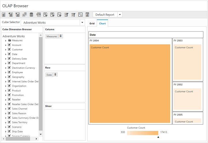Click the Measures folder icon in tree
The image size is (208, 143).
click(x=10, y=40)
